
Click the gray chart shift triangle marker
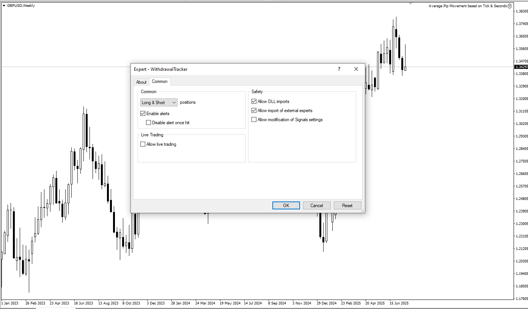click(x=410, y=4)
